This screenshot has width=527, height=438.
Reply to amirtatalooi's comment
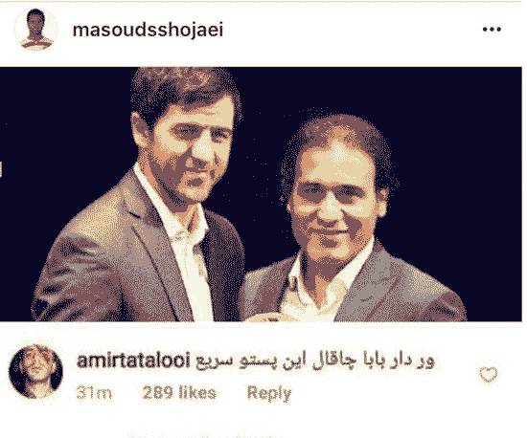269,393
